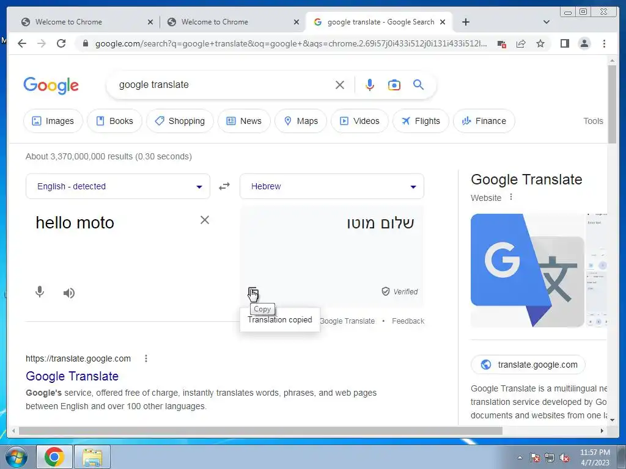Listen to the source text pronunciation
The width and height of the screenshot is (626, 469).
[x=68, y=293]
